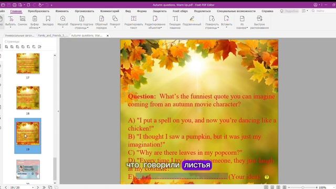This screenshot has width=336, height=189.
Task: Switch to Family_and_Friends_3 document tab
Action: pos(53,36)
